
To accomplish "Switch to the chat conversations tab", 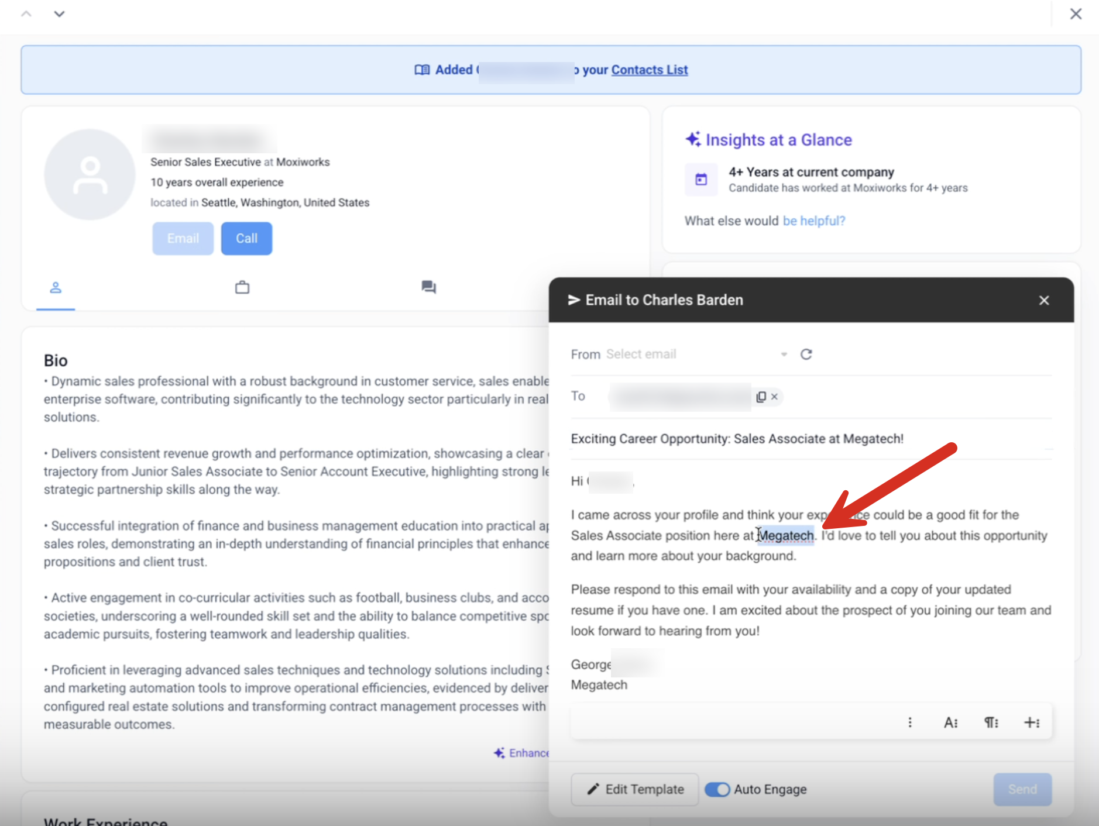I will point(429,287).
